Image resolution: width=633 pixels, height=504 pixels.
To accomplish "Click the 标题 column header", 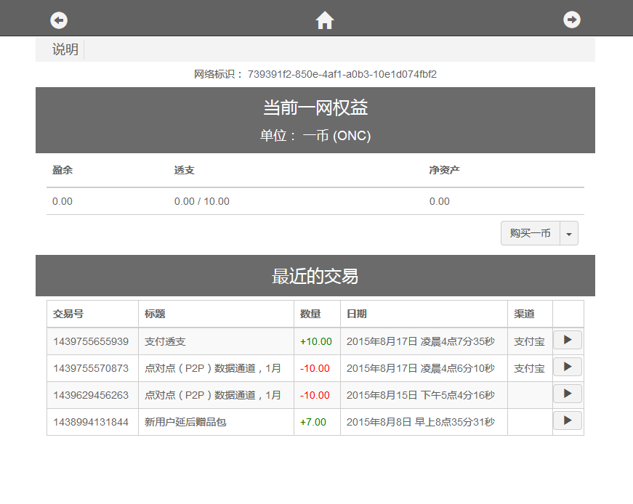I will tap(155, 314).
